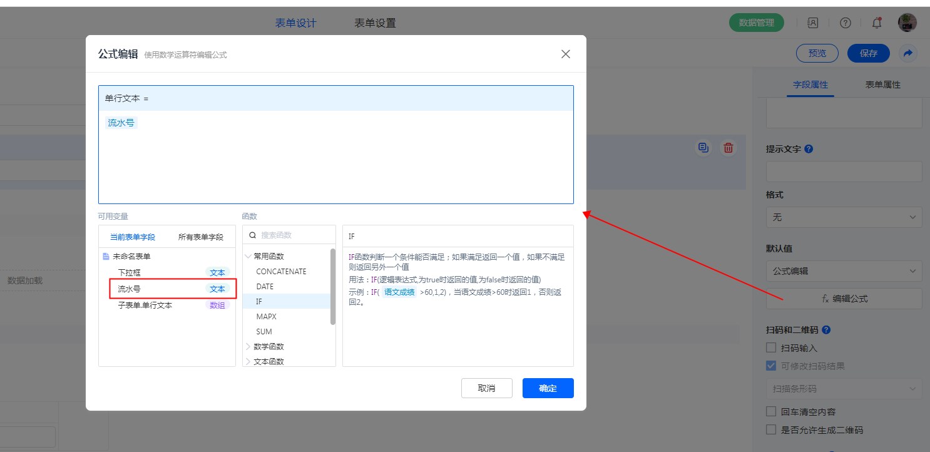Click the help icon beside 提示文字
This screenshot has height=452, width=930.
pos(809,149)
